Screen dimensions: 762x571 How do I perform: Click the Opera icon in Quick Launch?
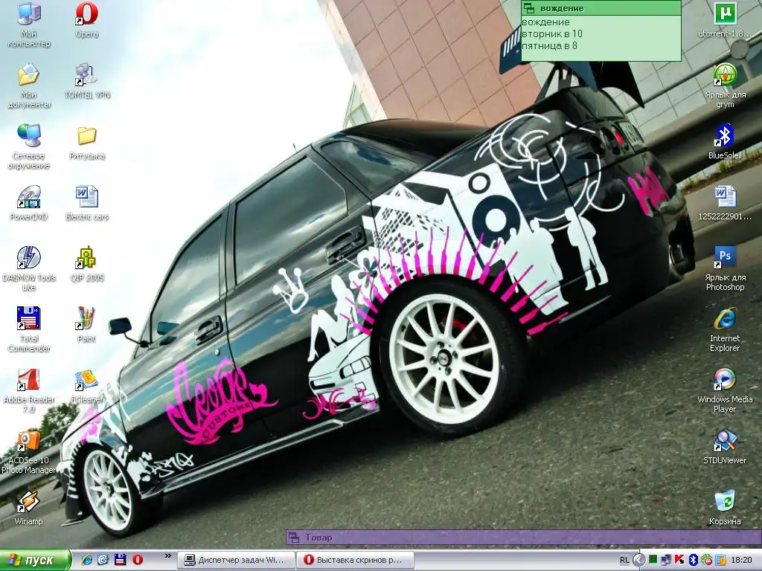tap(138, 560)
